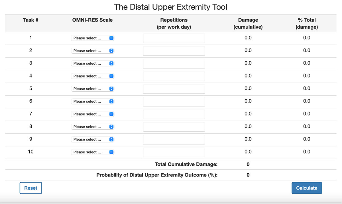Focus the Task 6 Repetitions input
The width and height of the screenshot is (342, 204).
[174, 102]
